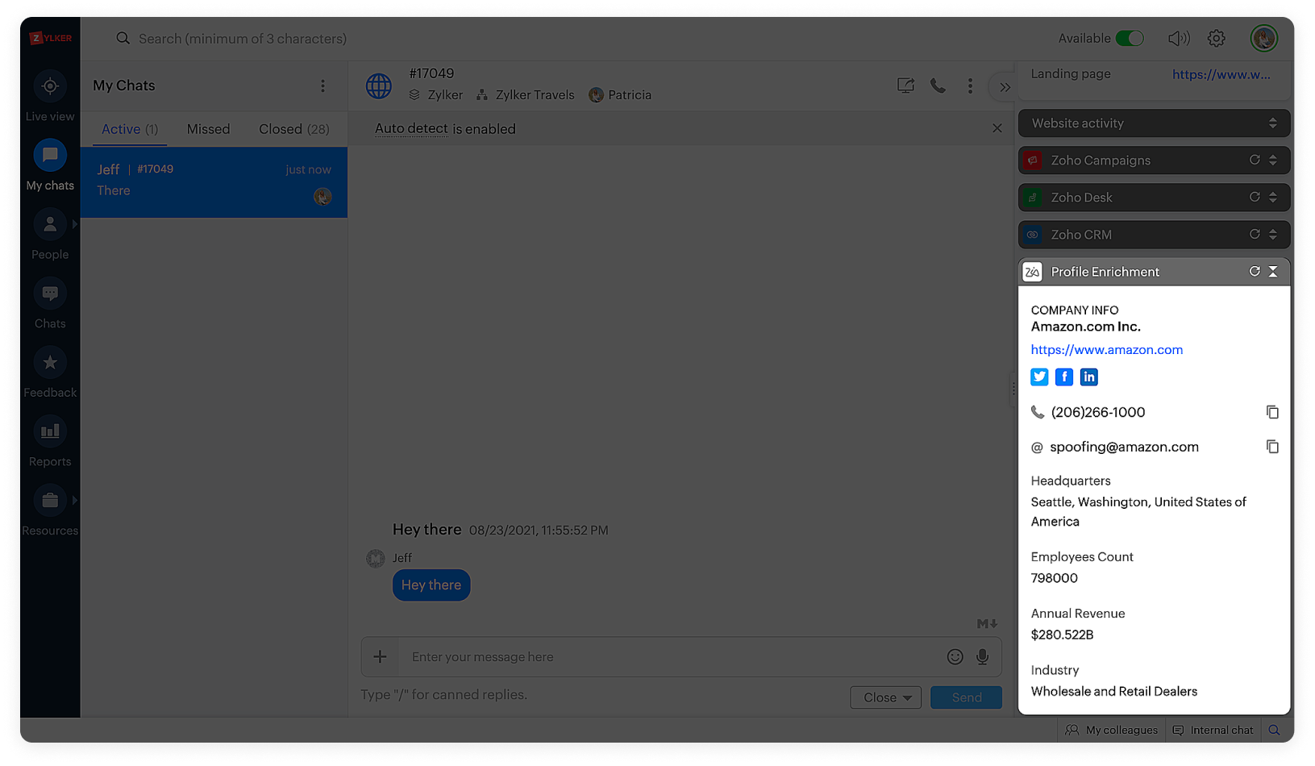The image size is (1315, 766).
Task: Refresh the Zoho Campaigns widget
Action: click(1255, 160)
